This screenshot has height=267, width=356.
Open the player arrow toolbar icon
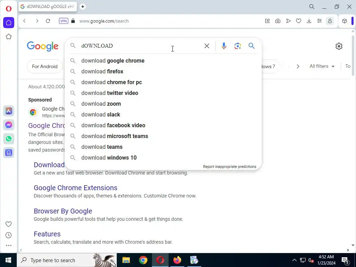pos(288,21)
